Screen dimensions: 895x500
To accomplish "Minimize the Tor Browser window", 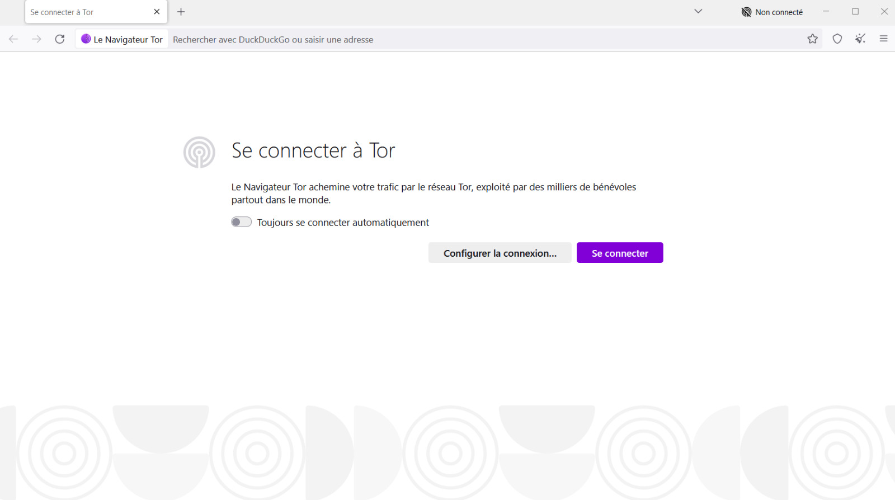I will tap(826, 11).
